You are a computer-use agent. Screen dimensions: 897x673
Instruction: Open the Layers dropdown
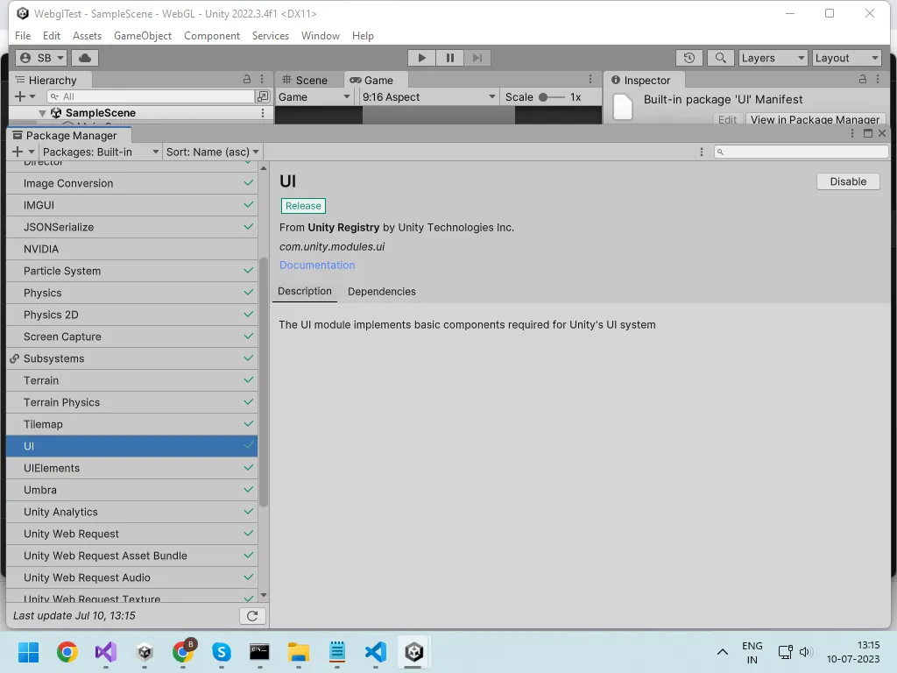coord(773,58)
